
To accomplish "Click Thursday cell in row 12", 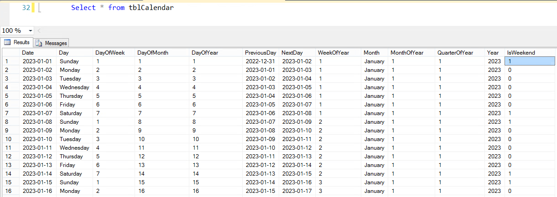I will 75,157.
